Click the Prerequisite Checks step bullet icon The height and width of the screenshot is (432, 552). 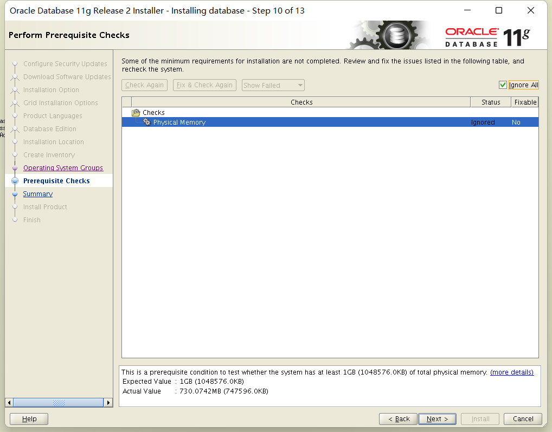(15, 181)
